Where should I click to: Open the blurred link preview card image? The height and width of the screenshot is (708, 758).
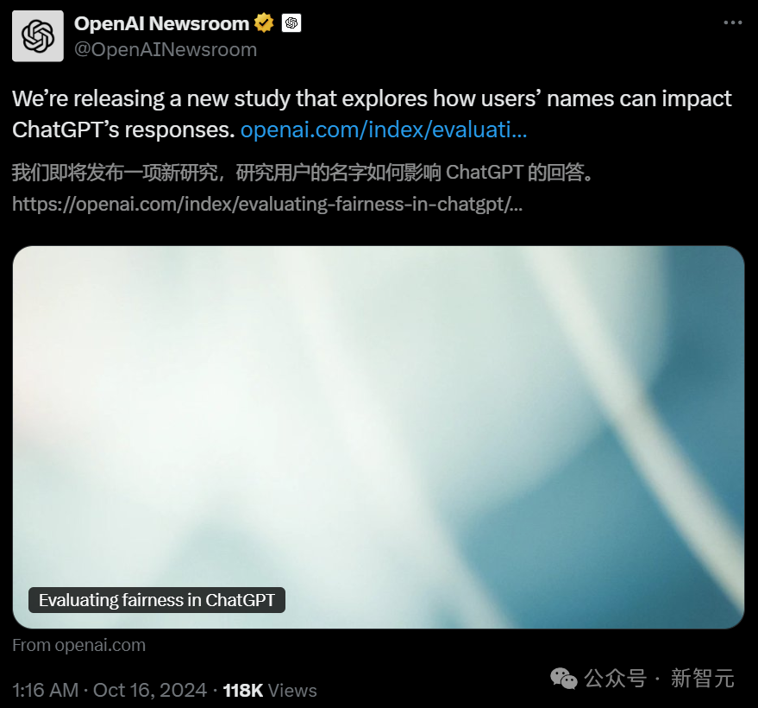379,437
